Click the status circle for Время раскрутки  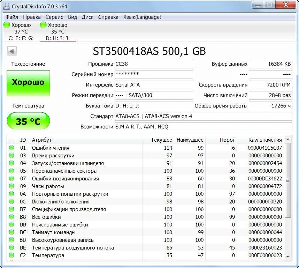click(11, 155)
